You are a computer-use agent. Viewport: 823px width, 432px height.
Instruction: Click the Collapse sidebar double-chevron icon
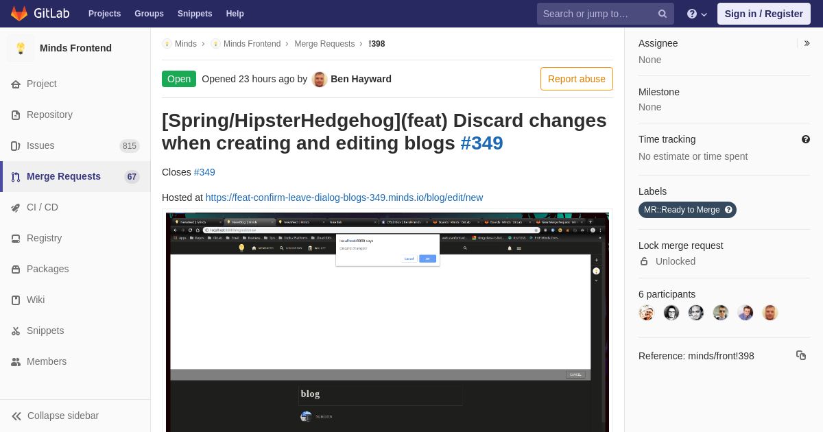[16, 416]
